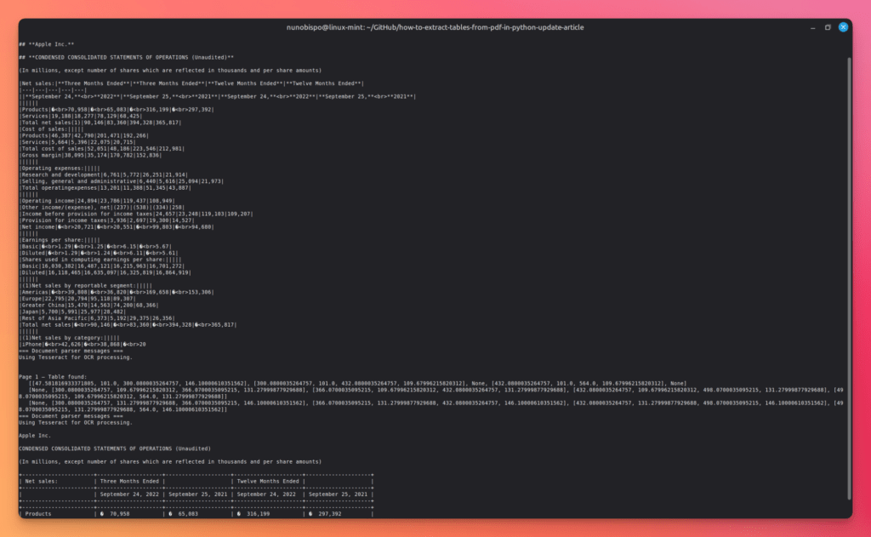Click the 'Gross margin|38,095' row
The height and width of the screenshot is (537, 871).
point(90,155)
